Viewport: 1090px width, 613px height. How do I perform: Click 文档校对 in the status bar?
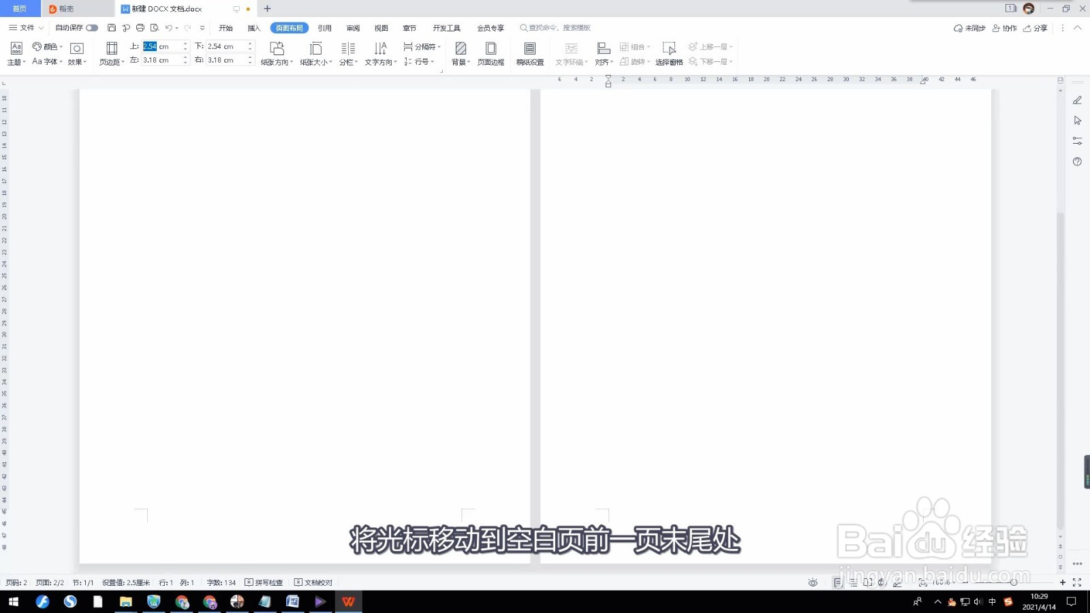point(313,582)
